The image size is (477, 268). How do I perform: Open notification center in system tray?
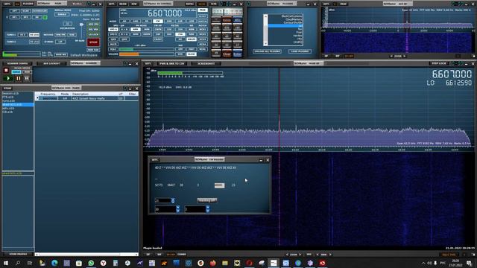coord(469,263)
